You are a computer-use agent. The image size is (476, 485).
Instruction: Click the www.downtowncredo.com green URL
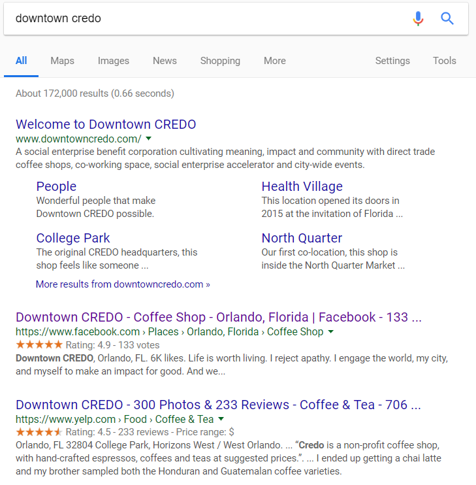coord(78,139)
